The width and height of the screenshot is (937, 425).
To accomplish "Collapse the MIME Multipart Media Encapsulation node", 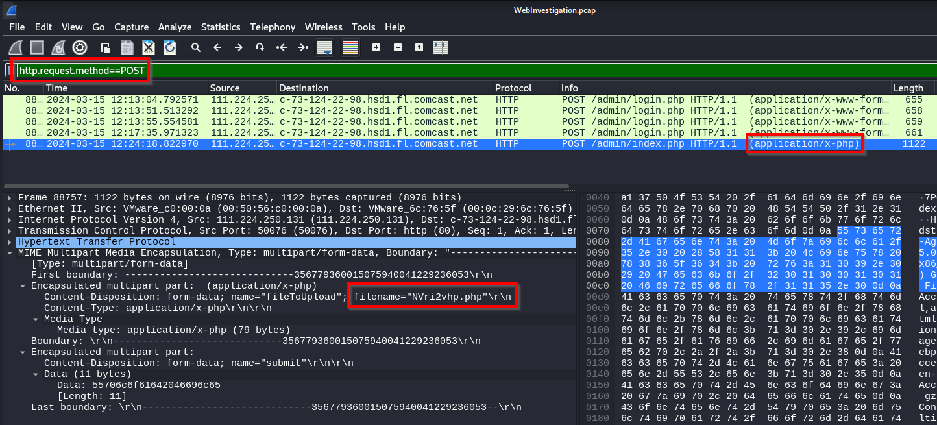I will 10,252.
